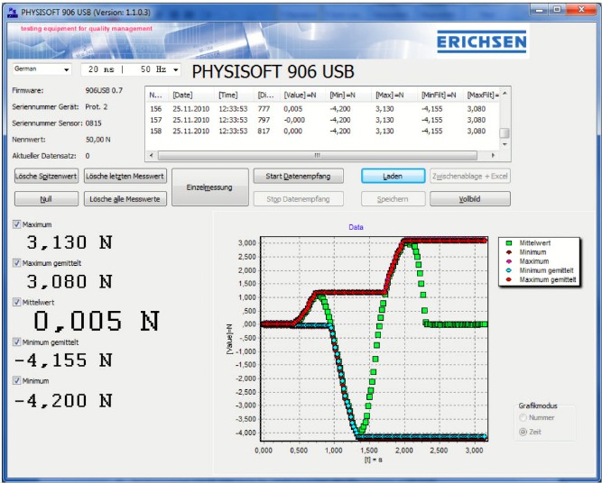Maximize the PHYSISOFT window
The height and width of the screenshot is (483, 602).
pos(557,10)
